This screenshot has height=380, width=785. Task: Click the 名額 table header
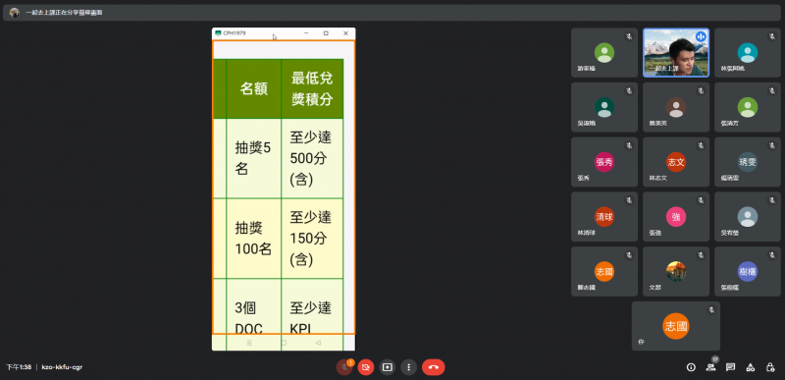click(254, 88)
